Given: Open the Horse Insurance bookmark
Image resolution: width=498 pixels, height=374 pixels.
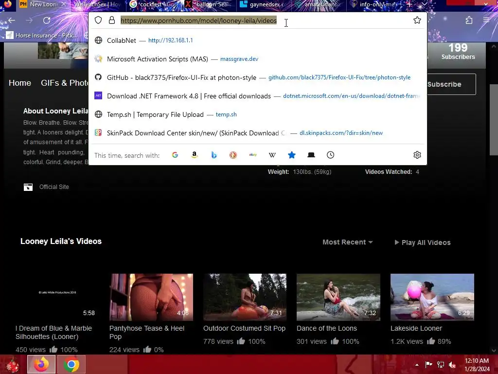Looking at the screenshot, I should 42,35.
